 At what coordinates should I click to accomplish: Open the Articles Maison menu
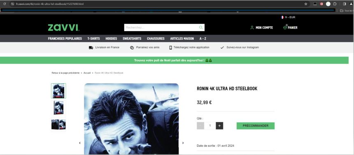pyautogui.click(x=182, y=39)
